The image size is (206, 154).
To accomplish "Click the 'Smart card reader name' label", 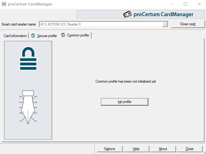I will 19,24.
